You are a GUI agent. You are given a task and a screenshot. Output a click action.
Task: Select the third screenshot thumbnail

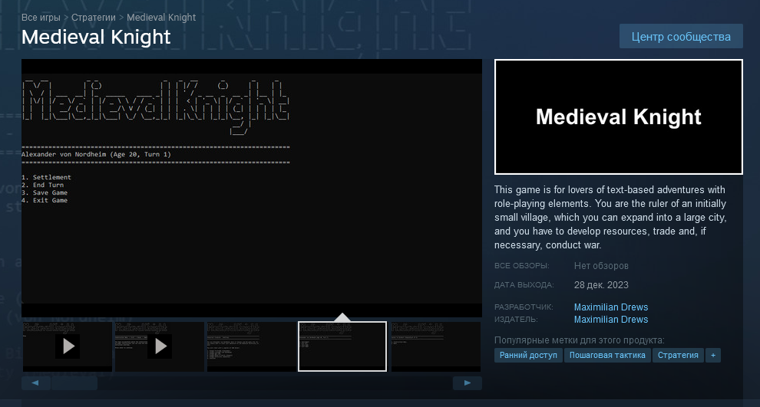252,346
